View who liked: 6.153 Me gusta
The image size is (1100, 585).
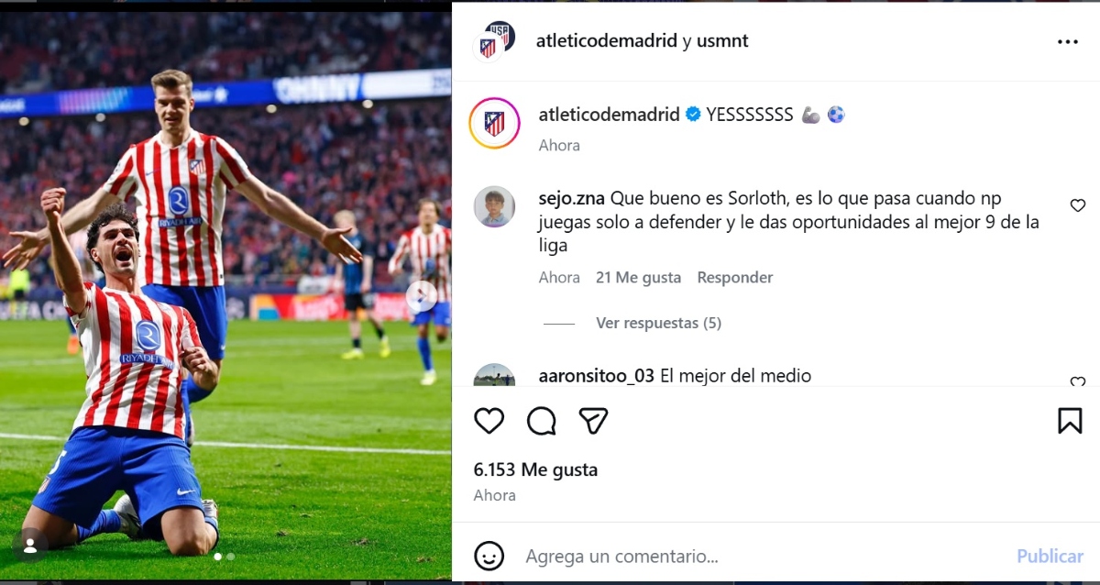(535, 469)
